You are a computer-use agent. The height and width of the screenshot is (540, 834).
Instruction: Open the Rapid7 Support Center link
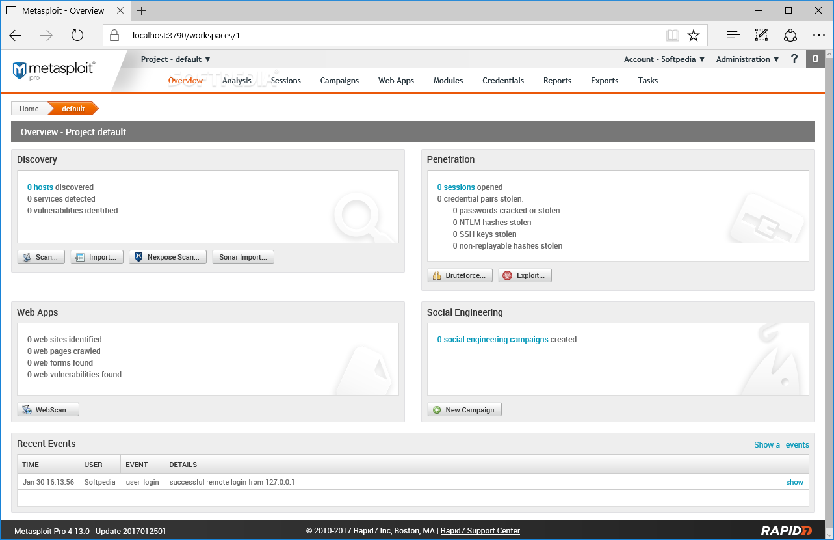[480, 531]
